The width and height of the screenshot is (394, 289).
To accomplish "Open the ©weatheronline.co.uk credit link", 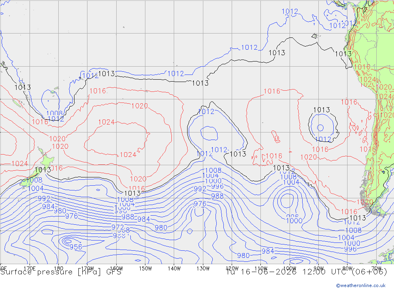I will (x=361, y=285).
